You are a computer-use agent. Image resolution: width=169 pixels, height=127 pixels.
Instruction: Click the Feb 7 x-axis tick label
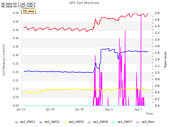pos(138,110)
